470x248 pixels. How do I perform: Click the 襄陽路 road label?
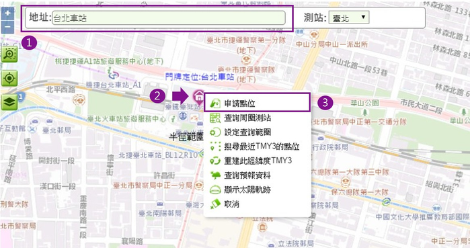[x=132, y=241]
